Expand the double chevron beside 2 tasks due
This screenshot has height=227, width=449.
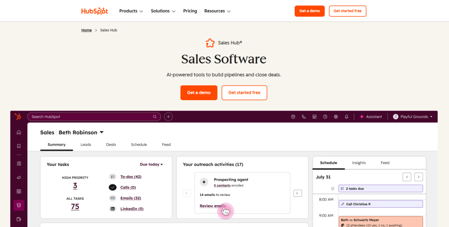[332, 189]
